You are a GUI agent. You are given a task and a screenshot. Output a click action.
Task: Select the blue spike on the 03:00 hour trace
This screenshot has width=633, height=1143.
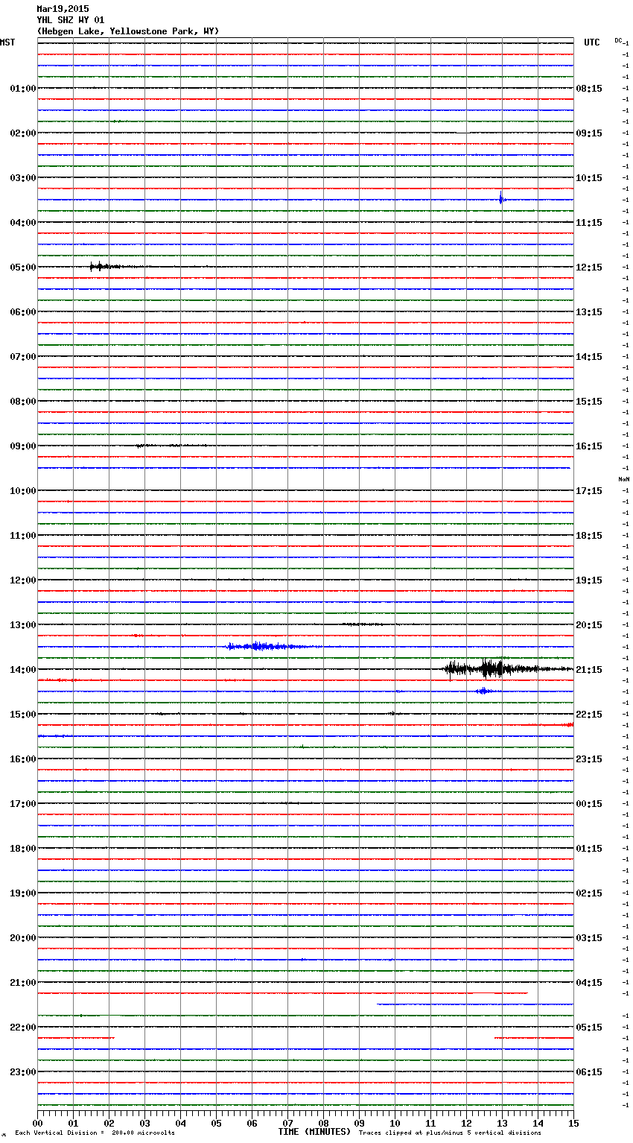(501, 198)
